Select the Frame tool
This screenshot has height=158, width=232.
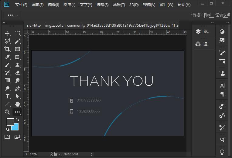point(17,49)
